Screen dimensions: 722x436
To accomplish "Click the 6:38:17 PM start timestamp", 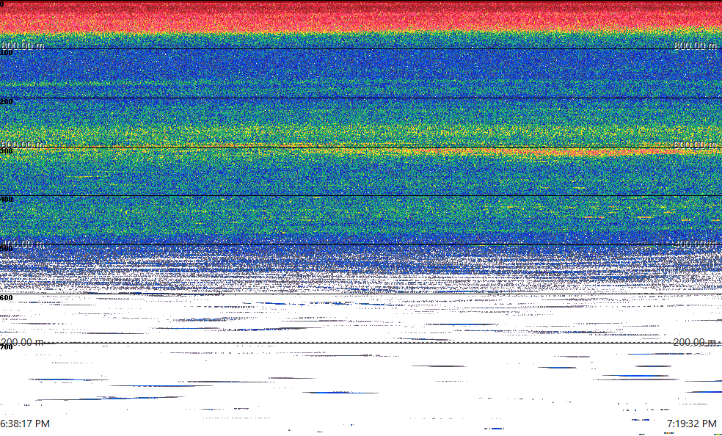I will pyautogui.click(x=25, y=424).
